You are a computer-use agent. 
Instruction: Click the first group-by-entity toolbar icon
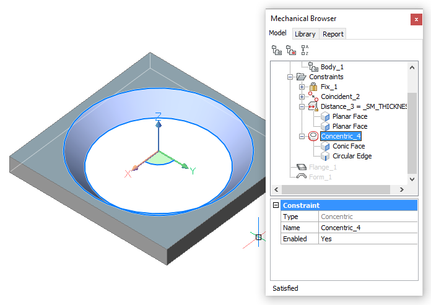click(276, 50)
